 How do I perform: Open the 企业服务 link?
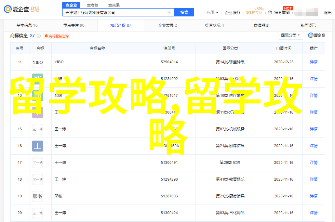pos(232,13)
